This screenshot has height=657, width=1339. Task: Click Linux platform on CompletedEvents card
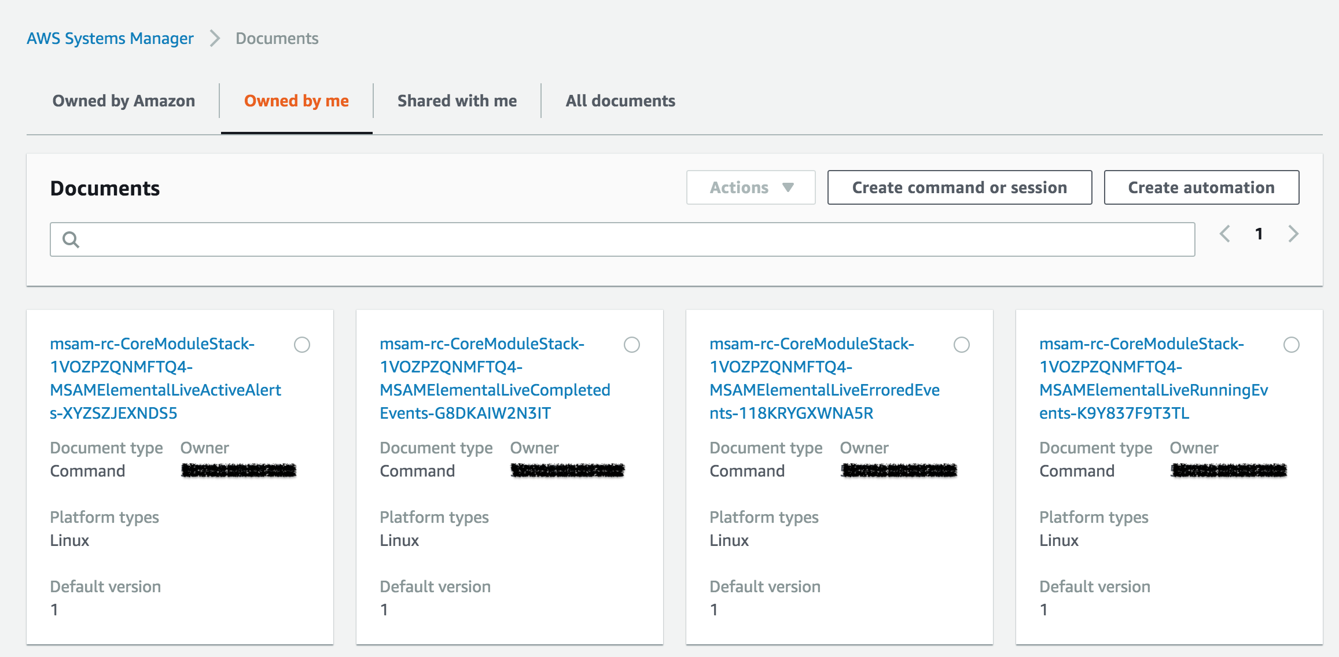click(399, 541)
